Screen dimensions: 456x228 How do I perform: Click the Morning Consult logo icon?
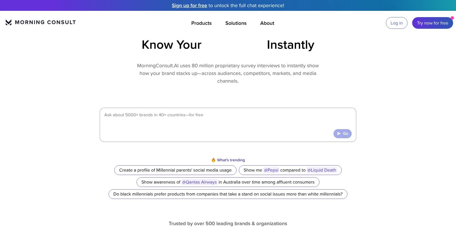pyautogui.click(x=9, y=22)
